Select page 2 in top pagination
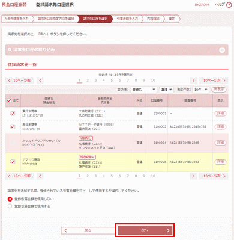 [88, 81]
